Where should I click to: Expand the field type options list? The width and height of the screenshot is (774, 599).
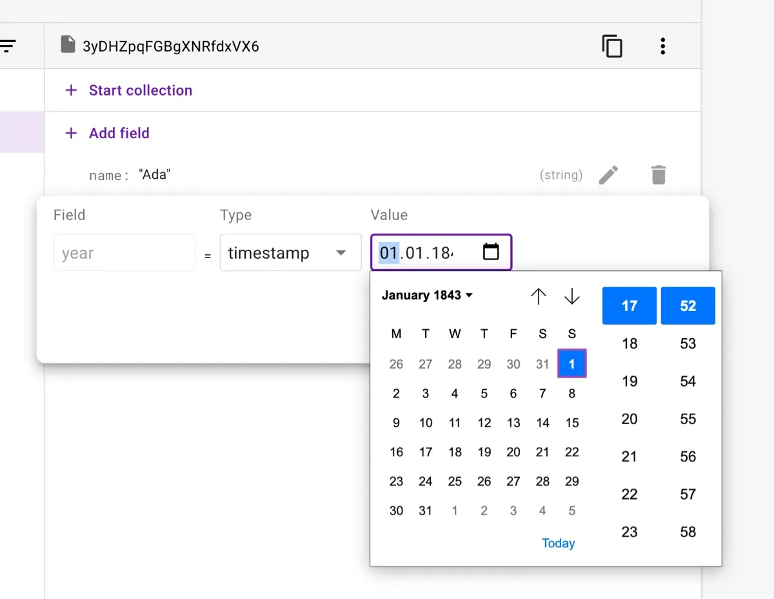tap(341, 252)
